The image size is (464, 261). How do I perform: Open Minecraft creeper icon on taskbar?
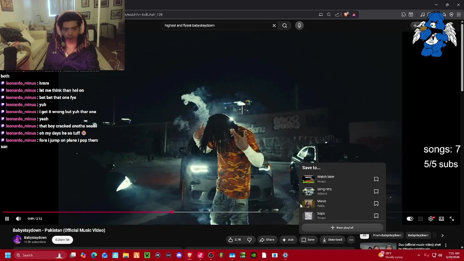click(147, 255)
